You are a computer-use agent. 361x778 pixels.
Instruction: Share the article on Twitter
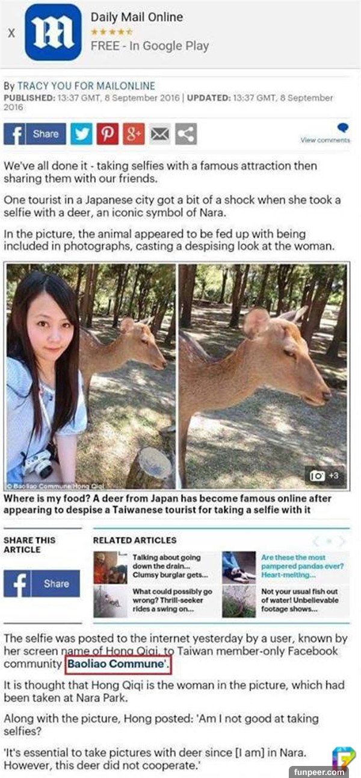pos(81,134)
